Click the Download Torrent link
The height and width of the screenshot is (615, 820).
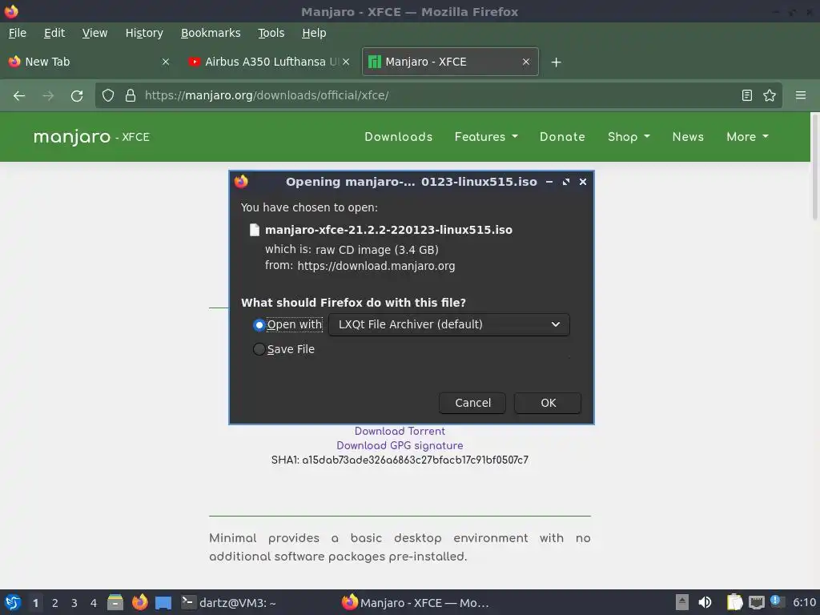point(400,432)
